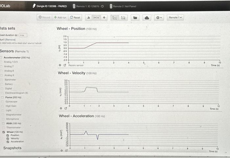Click the line chart view icon
Image resolution: width=230 pixels, height=158 pixels.
click(115, 18)
